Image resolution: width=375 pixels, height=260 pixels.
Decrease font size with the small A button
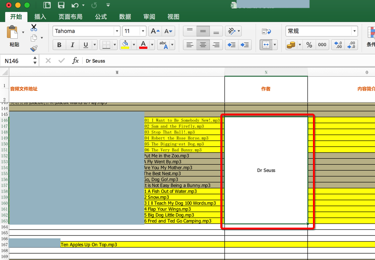[168, 31]
